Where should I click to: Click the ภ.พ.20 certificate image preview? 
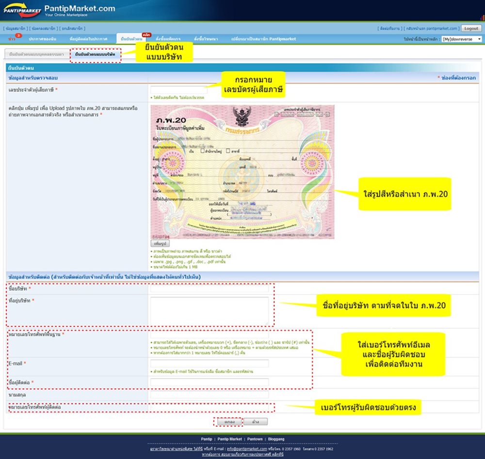click(242, 172)
